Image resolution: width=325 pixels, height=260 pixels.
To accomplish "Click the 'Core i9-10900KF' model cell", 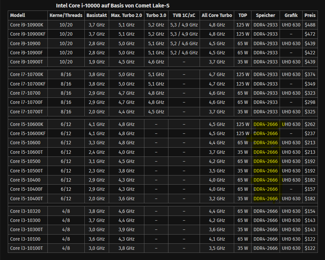I will (x=28, y=34).
